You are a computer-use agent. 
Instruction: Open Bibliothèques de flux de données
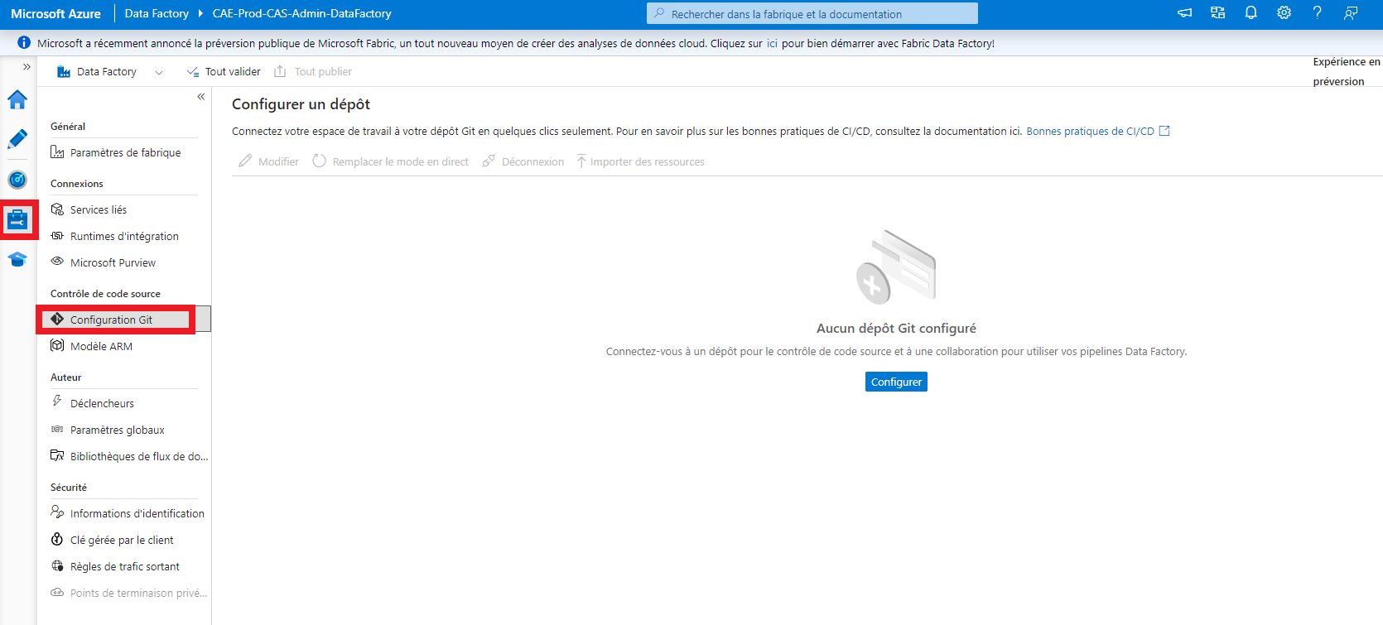coord(128,456)
